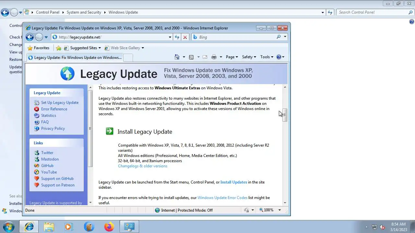Open Windows Update Error Codes link

tap(222, 198)
